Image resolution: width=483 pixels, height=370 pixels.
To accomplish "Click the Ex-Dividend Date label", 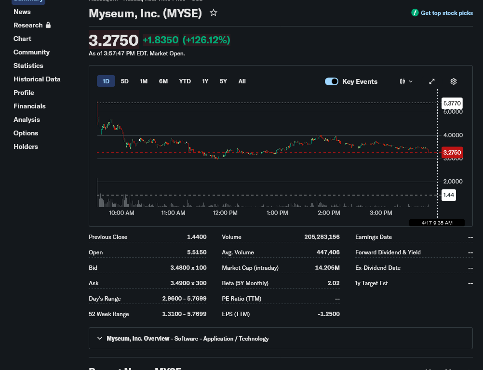I will (x=377, y=268).
